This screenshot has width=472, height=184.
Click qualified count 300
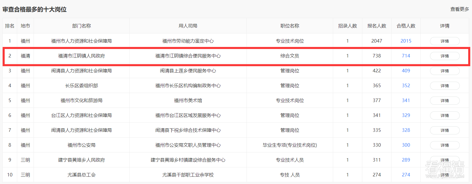(x=406, y=145)
